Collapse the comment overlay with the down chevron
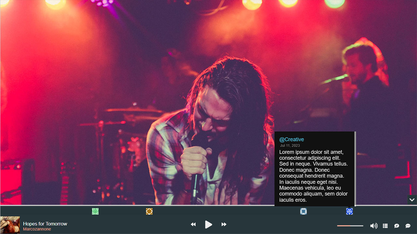This screenshot has height=234, width=417. point(412,200)
